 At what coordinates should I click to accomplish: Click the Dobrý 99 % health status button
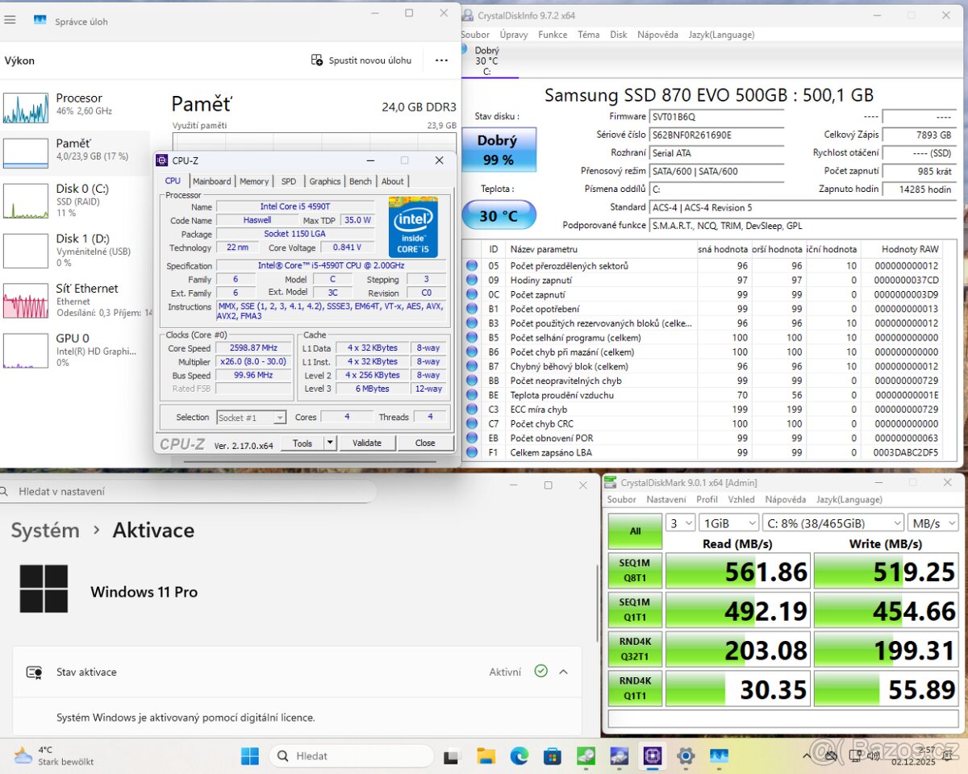(496, 149)
